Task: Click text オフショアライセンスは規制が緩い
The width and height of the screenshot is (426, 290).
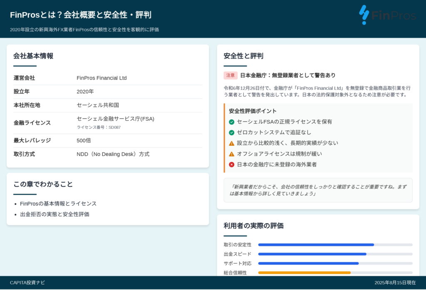Action: 279,154
